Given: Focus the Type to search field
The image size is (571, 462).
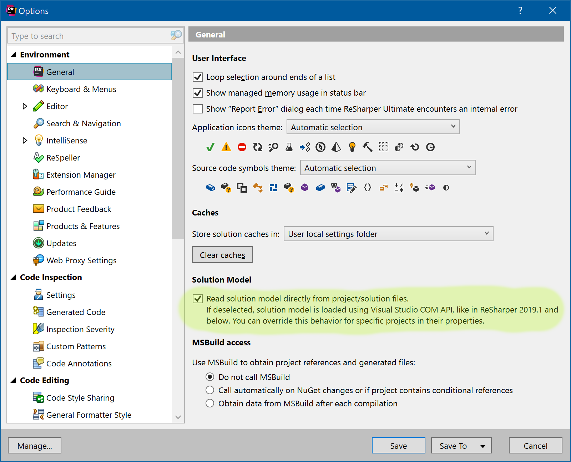Looking at the screenshot, I should [89, 36].
